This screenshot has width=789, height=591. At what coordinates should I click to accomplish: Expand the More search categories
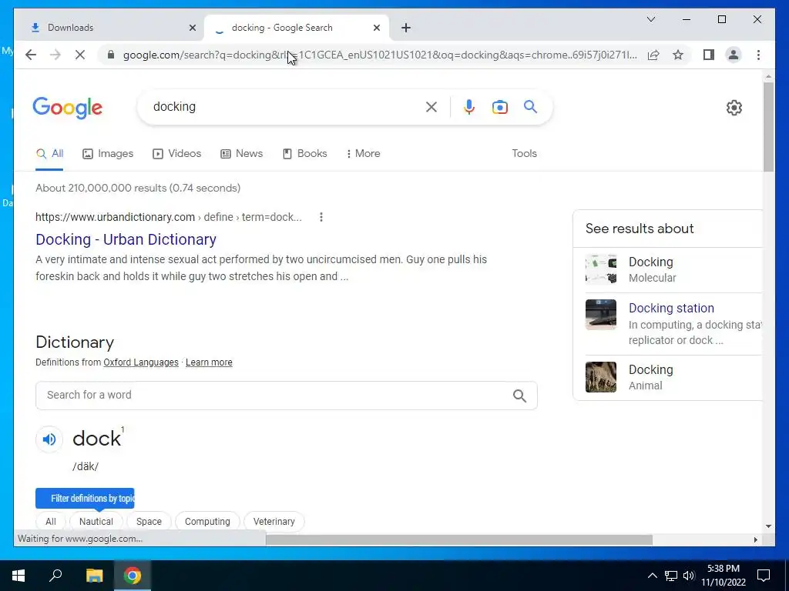pos(363,154)
